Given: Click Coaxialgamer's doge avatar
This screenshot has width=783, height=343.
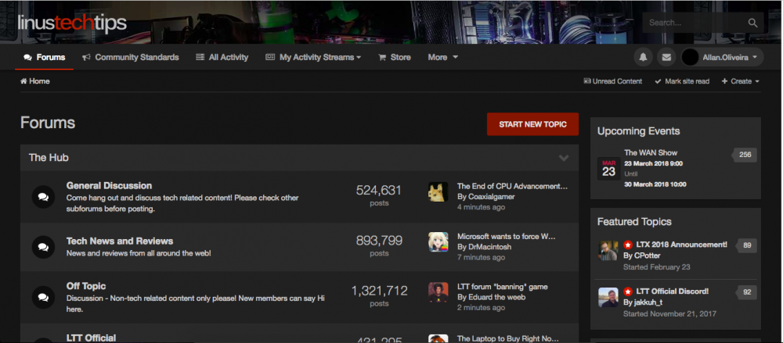Looking at the screenshot, I should (x=438, y=192).
